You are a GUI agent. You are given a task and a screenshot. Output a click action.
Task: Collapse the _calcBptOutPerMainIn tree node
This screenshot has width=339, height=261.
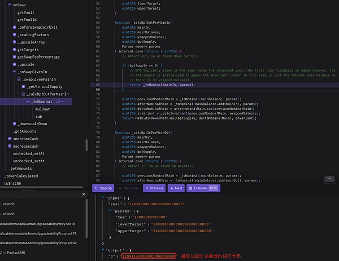pyautogui.click(x=23, y=94)
